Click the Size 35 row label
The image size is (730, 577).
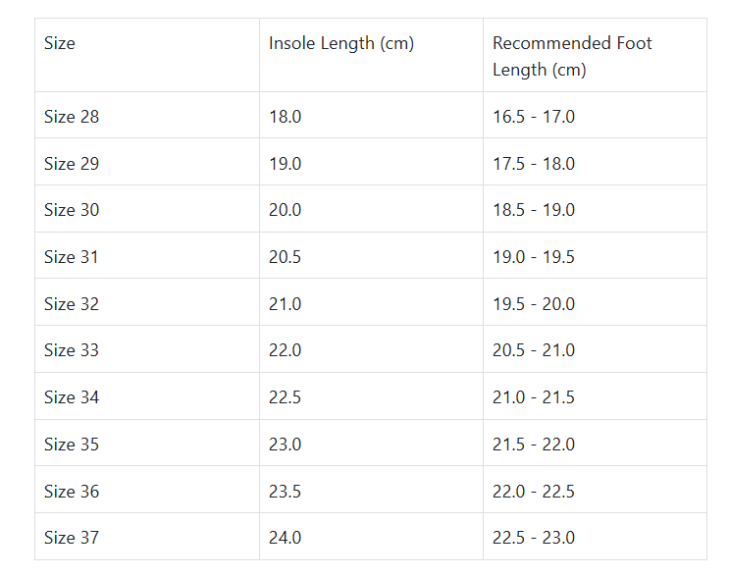click(72, 445)
